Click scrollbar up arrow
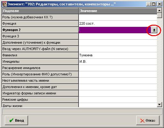 [160, 10]
